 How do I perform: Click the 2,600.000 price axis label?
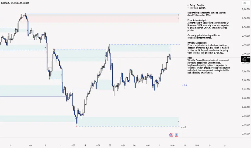246,98
